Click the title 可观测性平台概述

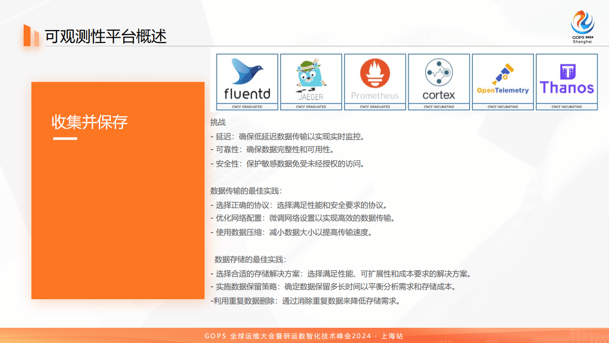[106, 36]
